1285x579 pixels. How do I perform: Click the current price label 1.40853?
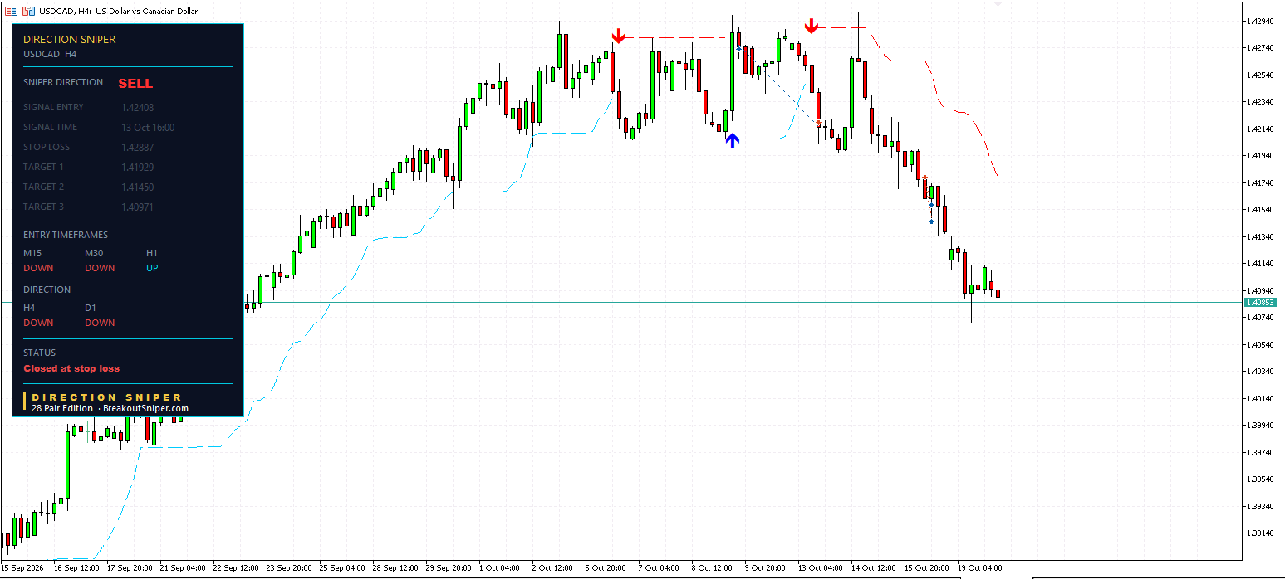[x=1260, y=303]
